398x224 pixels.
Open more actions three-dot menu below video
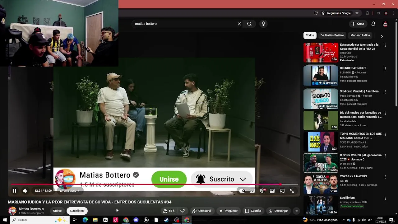[296, 211]
